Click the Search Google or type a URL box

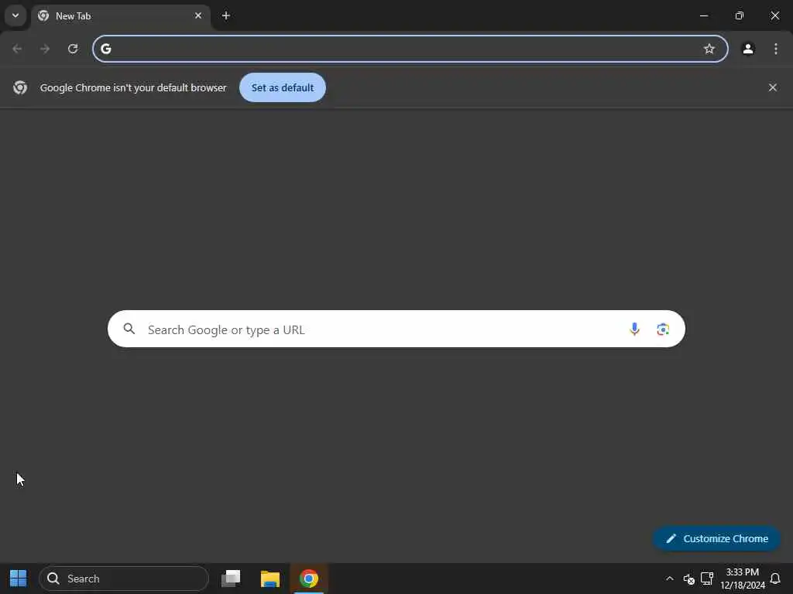tap(396, 329)
